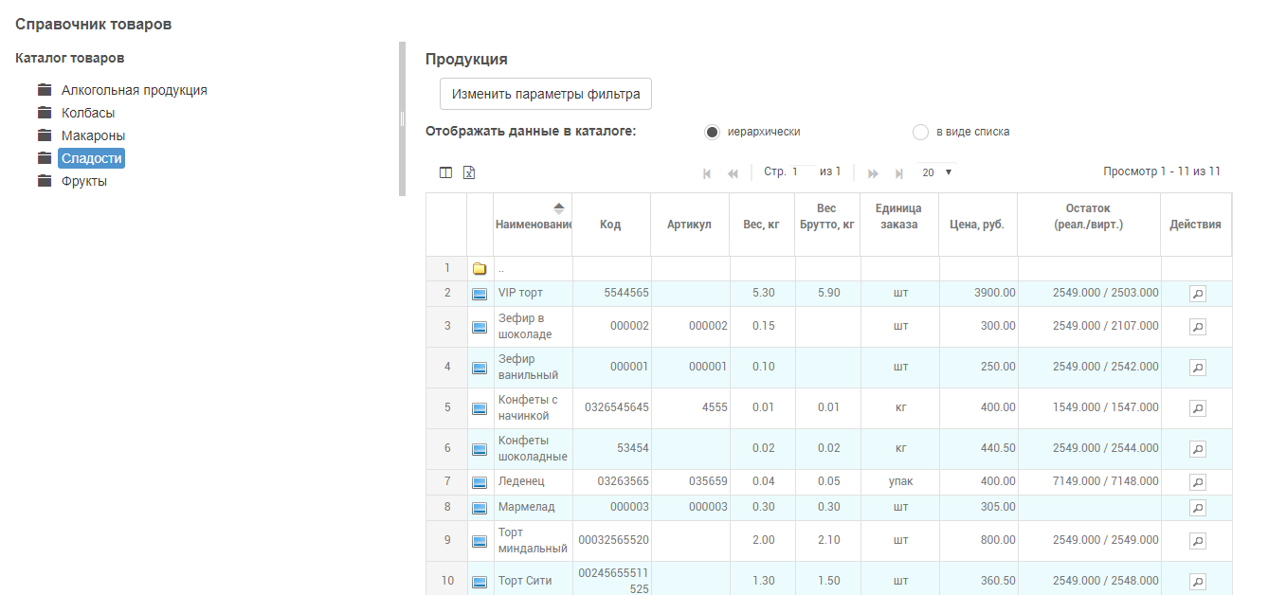This screenshot has width=1268, height=595.
Task: Select the Фрукты catalog folder
Action: point(83,182)
